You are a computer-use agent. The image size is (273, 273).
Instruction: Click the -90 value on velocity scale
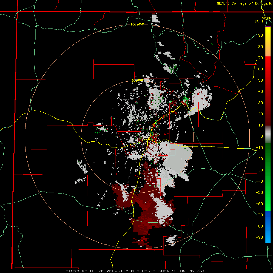[259, 238]
